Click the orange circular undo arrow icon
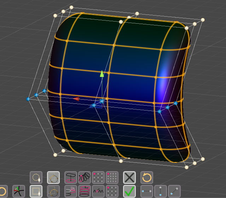Viewport: 226px width, 198px height. 147,178
